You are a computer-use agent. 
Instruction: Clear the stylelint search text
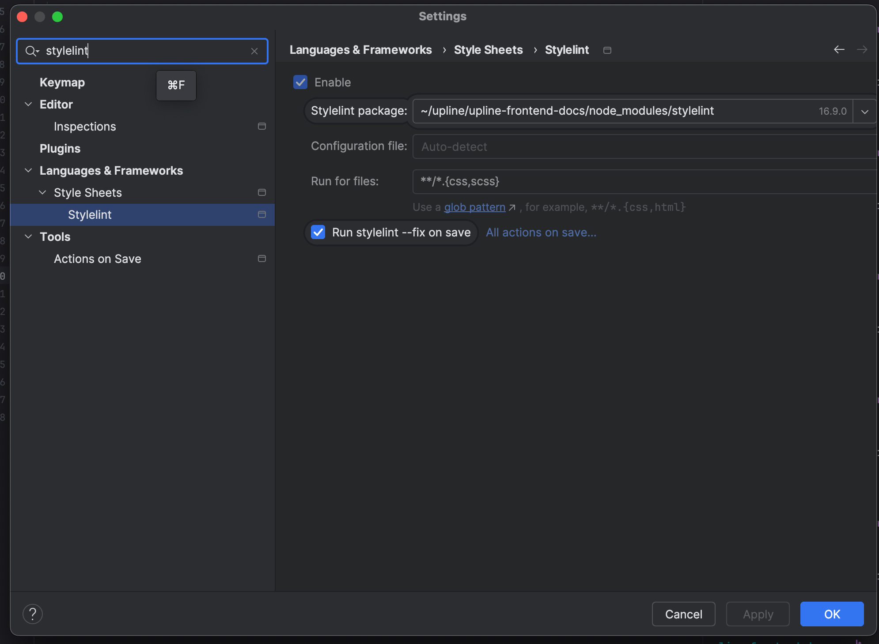(x=254, y=51)
